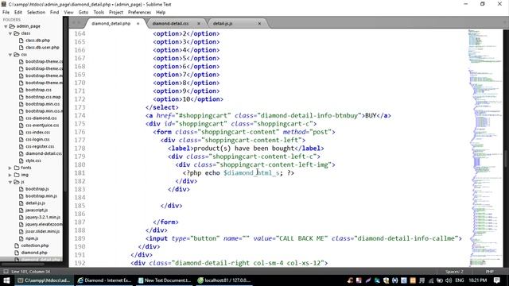Open the Windows Start button

click(6, 280)
